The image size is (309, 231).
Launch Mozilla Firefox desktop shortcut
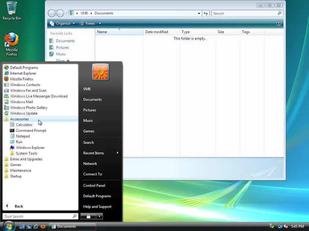tap(12, 44)
